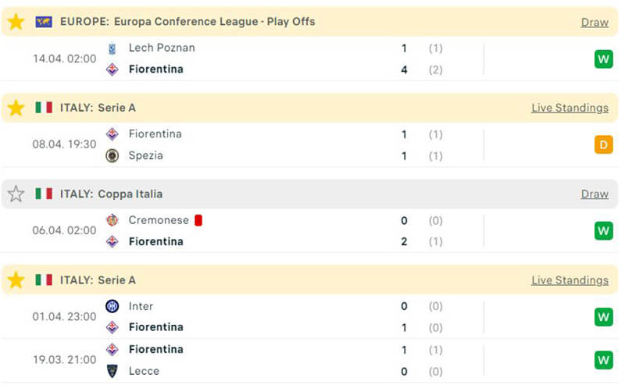Click the Lecce team crest
This screenshot has width=625, height=385.
(x=112, y=372)
